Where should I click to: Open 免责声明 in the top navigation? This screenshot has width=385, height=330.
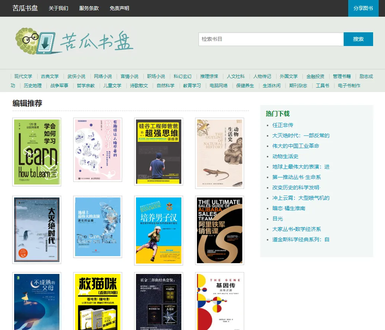119,8
